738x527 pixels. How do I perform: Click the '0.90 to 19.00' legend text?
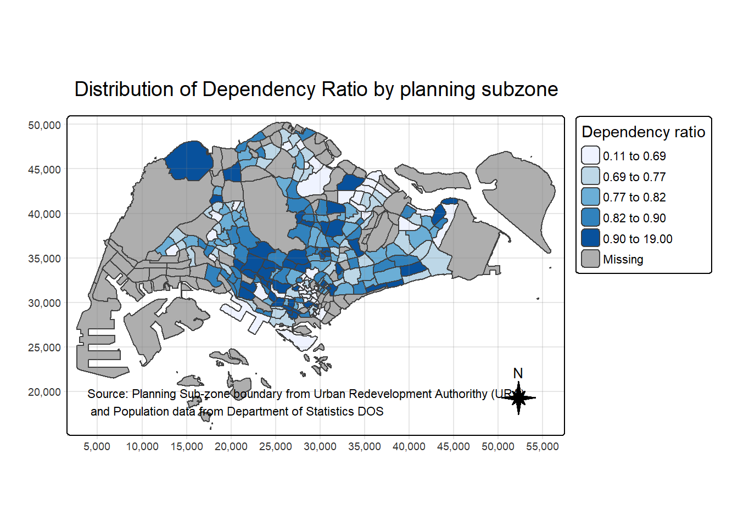(x=638, y=239)
